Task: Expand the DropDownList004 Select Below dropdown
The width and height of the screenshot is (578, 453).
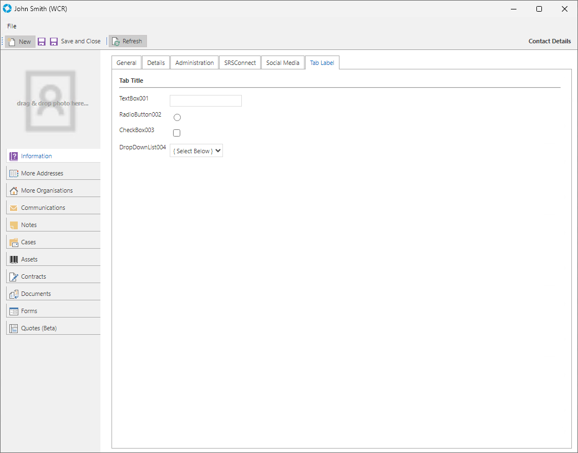Action: (x=196, y=151)
